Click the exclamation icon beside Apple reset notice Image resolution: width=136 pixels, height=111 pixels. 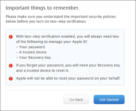coord(11,79)
